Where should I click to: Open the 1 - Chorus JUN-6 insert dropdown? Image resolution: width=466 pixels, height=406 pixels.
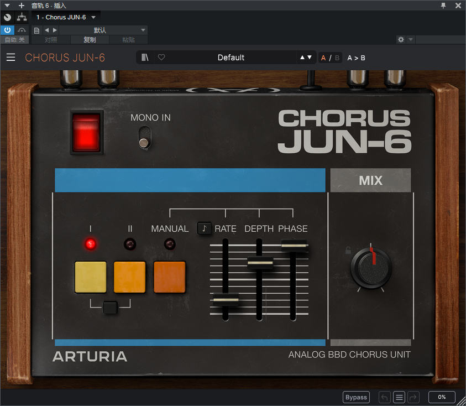point(66,17)
